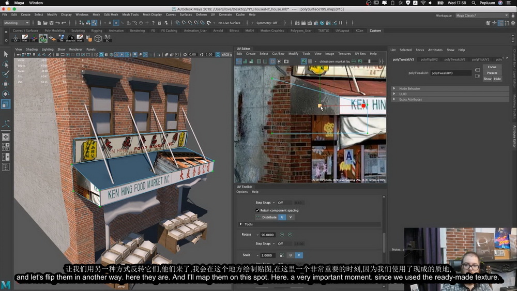
Task: Create a new scene with the file icon
Action: [39, 23]
